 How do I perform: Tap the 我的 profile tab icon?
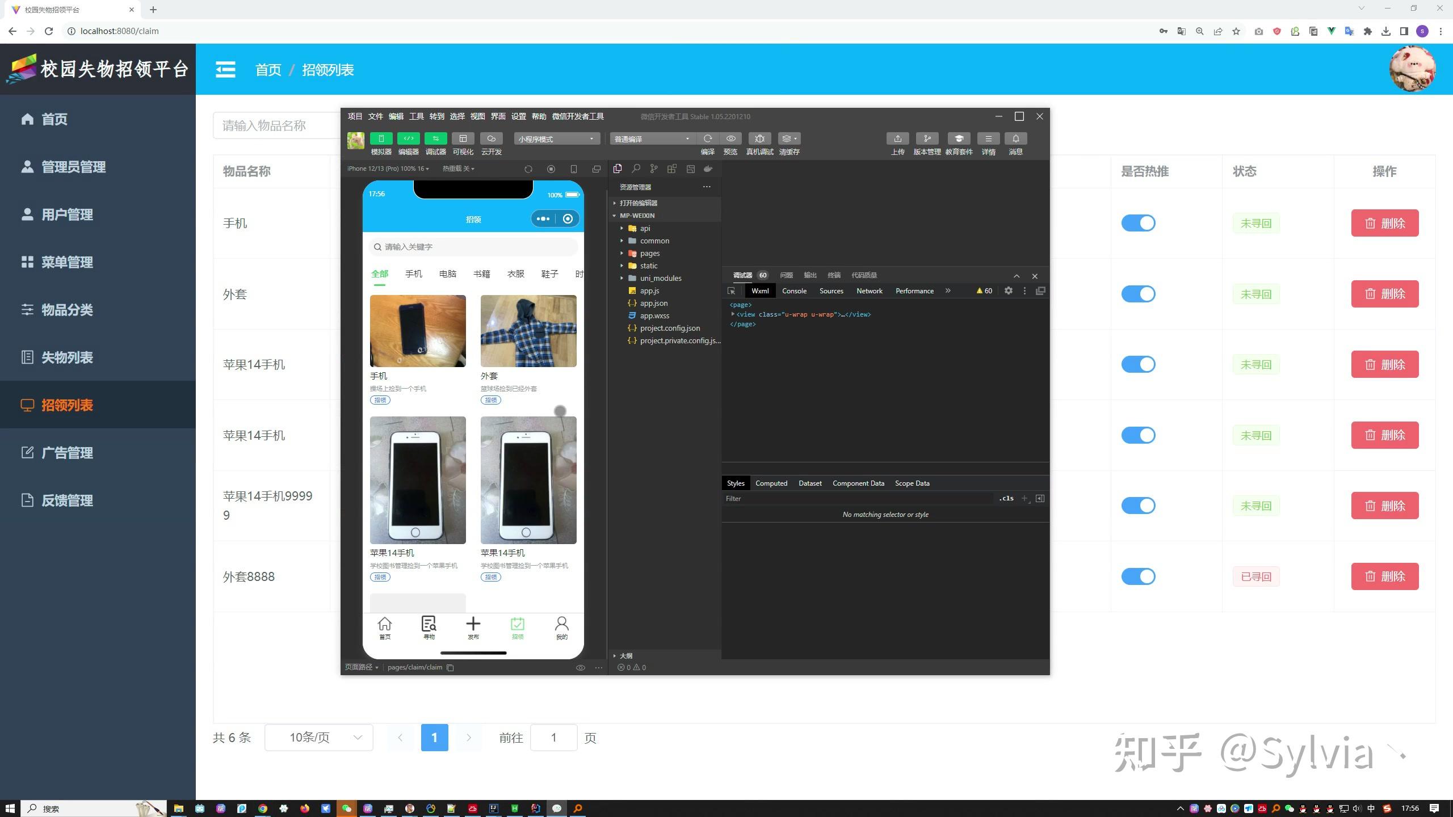tap(561, 625)
